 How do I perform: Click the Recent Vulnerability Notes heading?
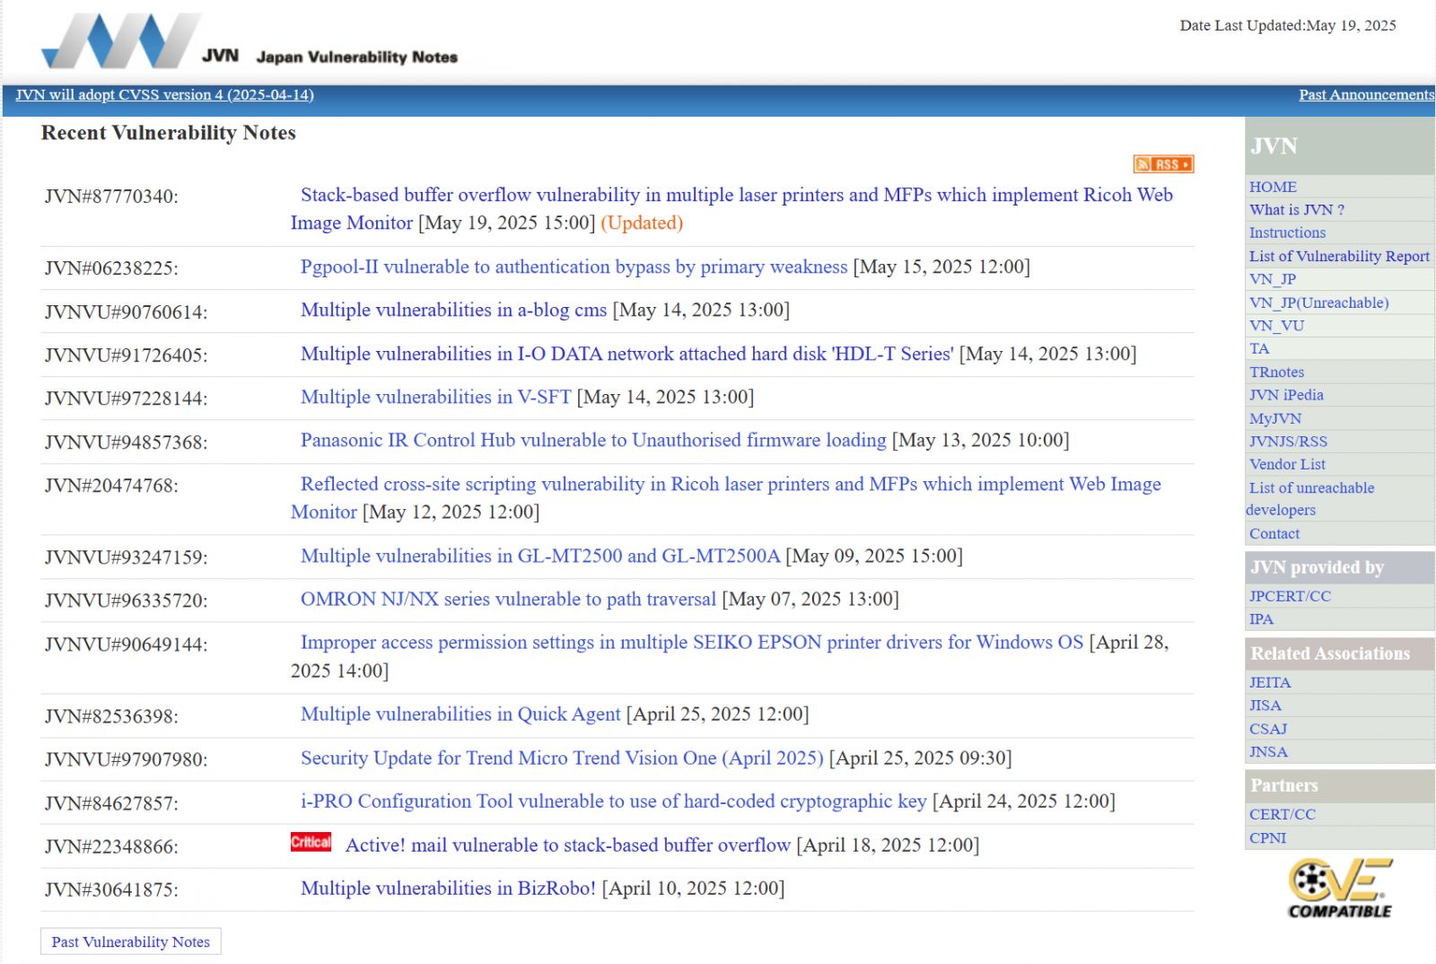click(169, 133)
